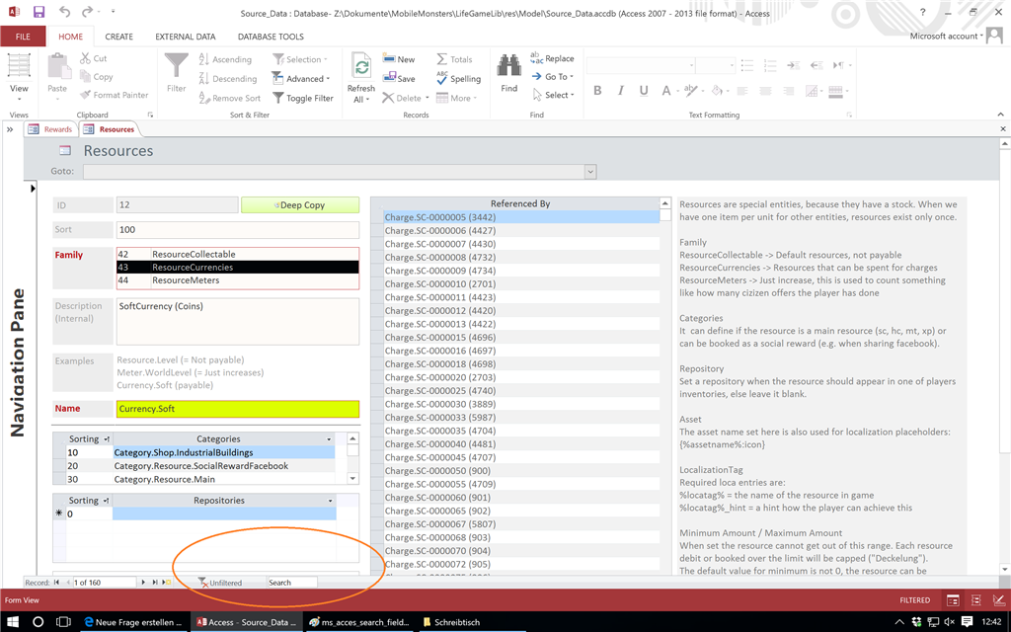
Task: Click Replace in Find group
Action: pyautogui.click(x=552, y=58)
